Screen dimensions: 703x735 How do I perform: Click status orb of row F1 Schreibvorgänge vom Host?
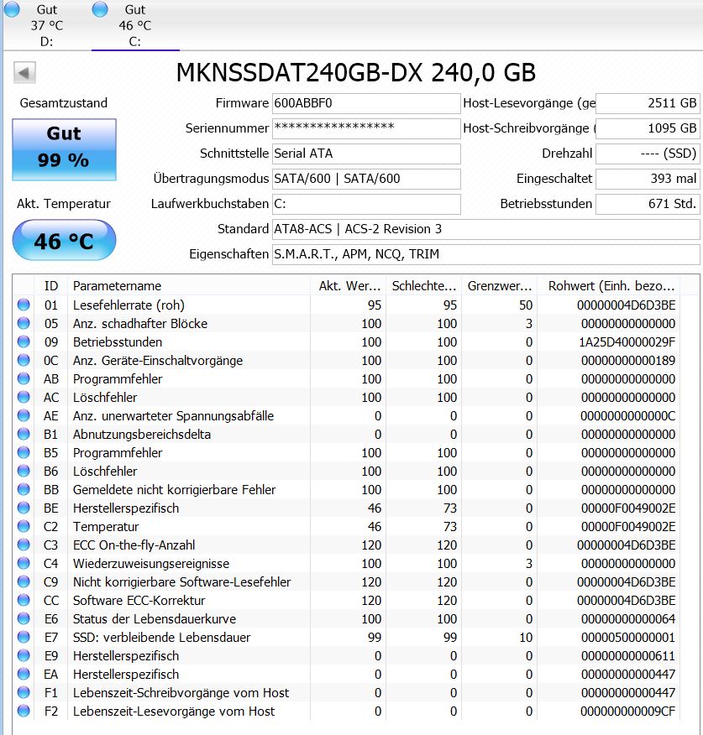(x=24, y=692)
